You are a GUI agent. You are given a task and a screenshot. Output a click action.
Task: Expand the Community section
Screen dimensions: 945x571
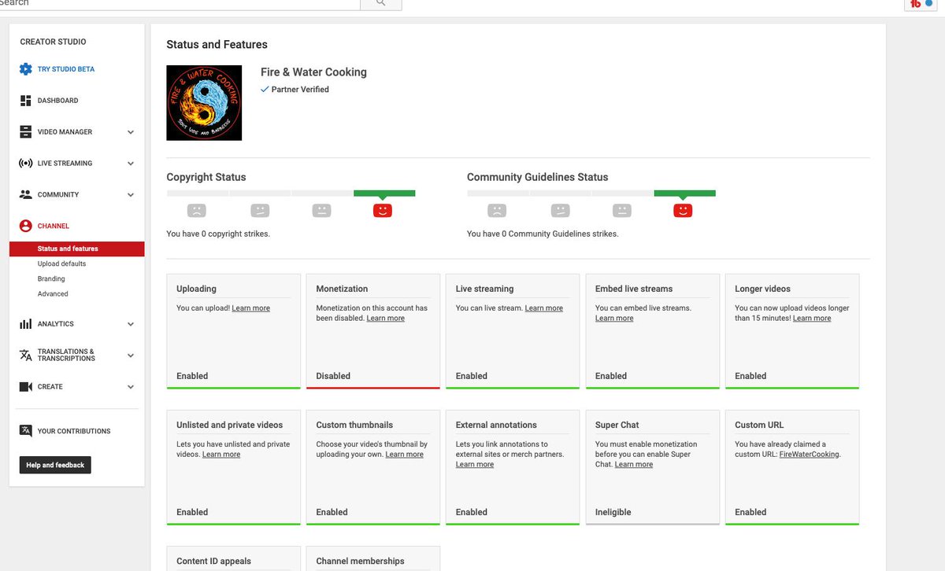(131, 195)
